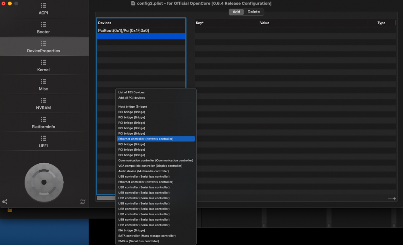Select ISA bridge (Bridge) entry
The height and width of the screenshot is (245, 403).
point(156,231)
